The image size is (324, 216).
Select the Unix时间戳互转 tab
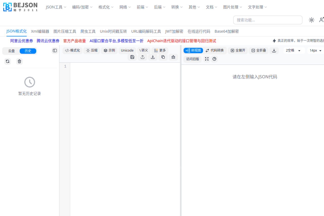tap(113, 31)
